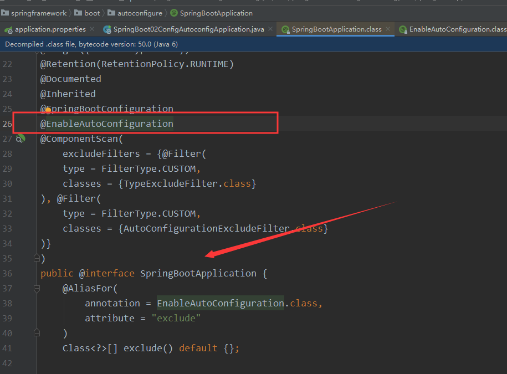Click the @Inherited annotation
This screenshot has height=374, width=507.
(68, 94)
